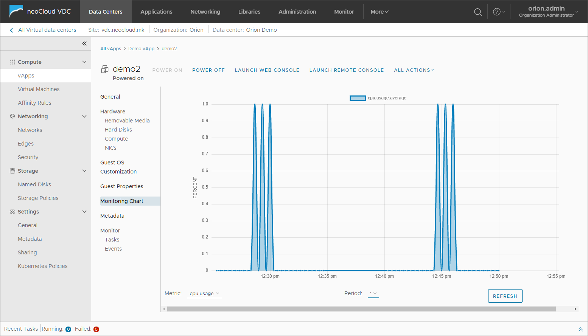Click the horizontal scrollbar thumb
The width and height of the screenshot is (588, 336).
[x=361, y=309]
